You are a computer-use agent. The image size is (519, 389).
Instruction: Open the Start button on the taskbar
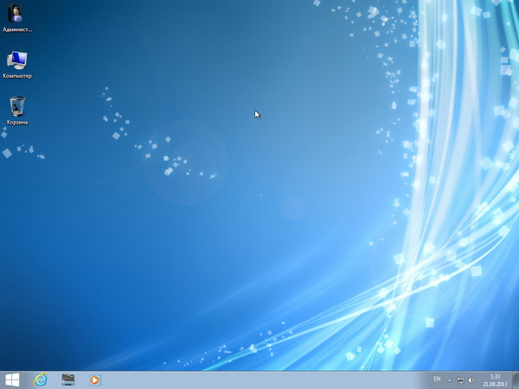click(12, 379)
